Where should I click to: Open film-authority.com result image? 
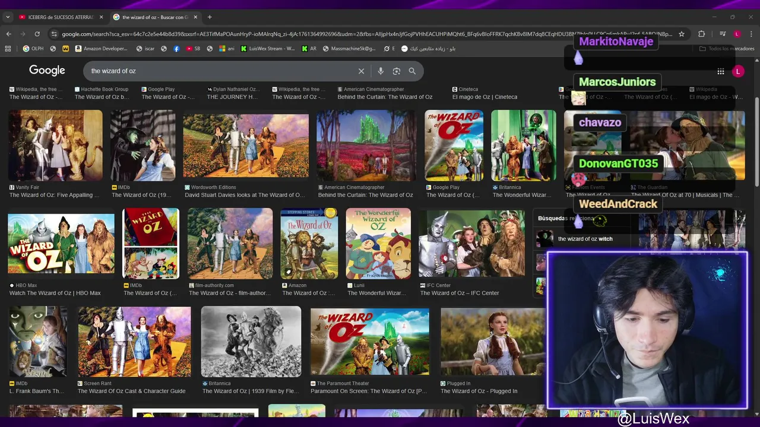(230, 243)
